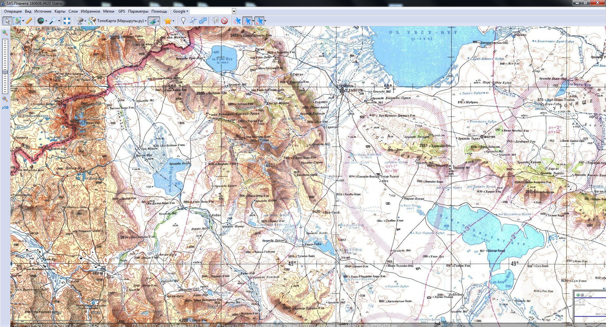This screenshot has width=606, height=327.
Task: Click the SAS.Планета title bar icon
Action: coord(3,3)
